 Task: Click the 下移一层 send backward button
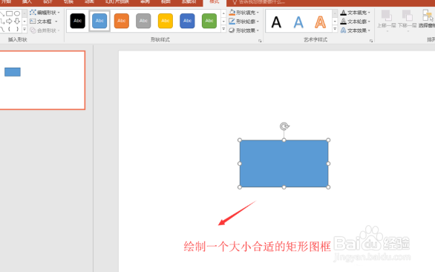click(408, 20)
